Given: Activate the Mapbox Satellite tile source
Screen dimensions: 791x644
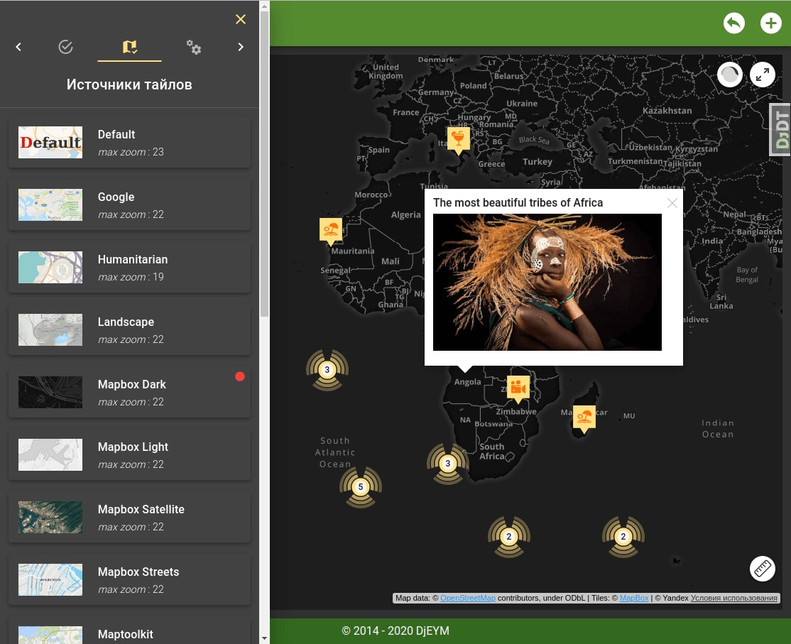Looking at the screenshot, I should click(x=129, y=517).
